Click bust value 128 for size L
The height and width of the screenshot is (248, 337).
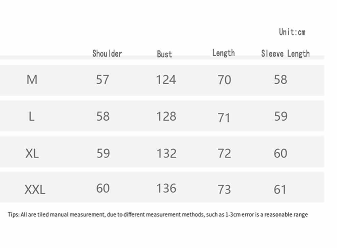tap(166, 117)
